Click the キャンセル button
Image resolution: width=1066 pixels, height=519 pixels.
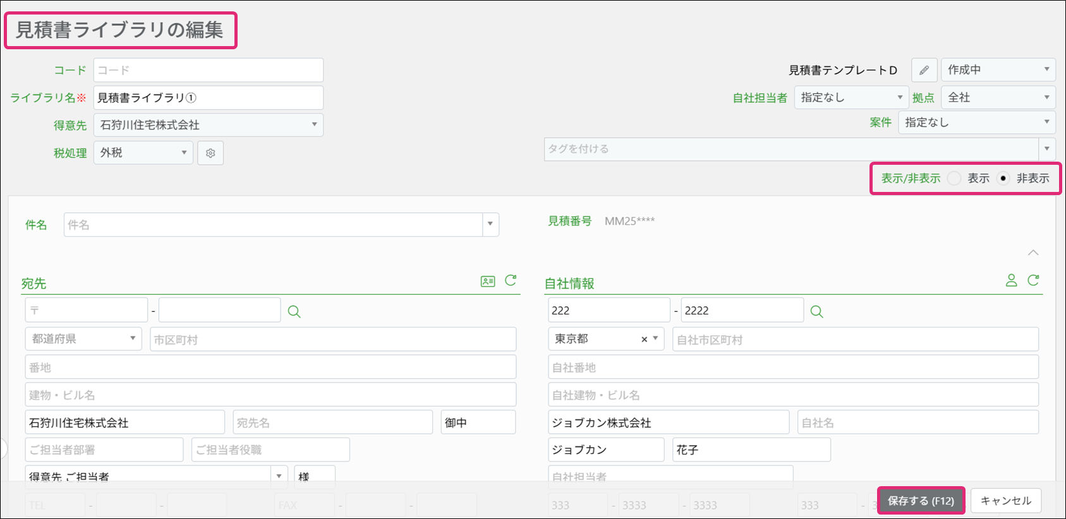pyautogui.click(x=1005, y=501)
